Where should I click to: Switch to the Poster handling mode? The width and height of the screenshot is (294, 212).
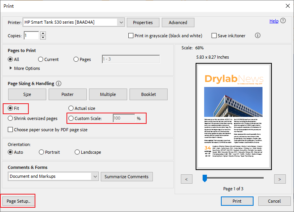(68, 94)
